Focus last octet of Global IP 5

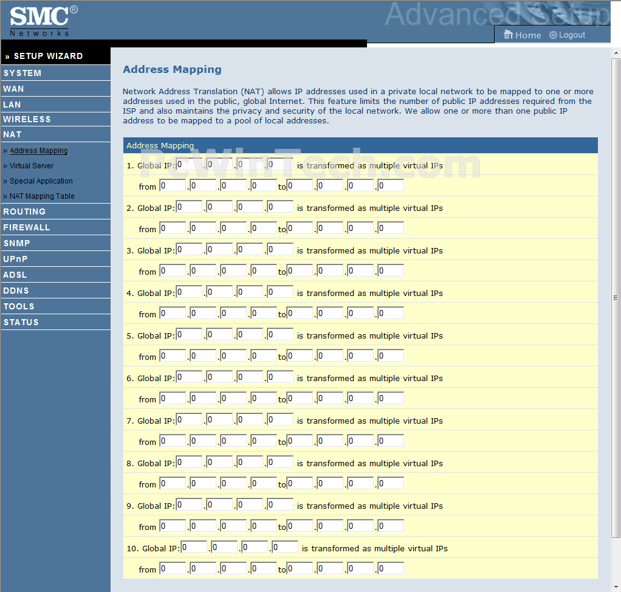coord(280,334)
